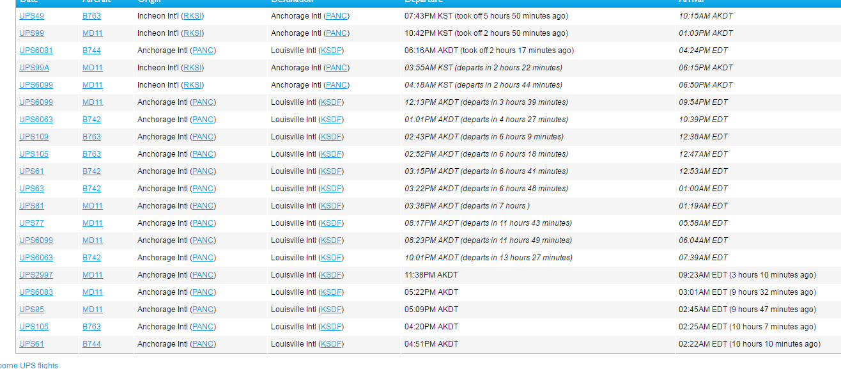
Task: Open PANC origin link in UPS109 row
Action: tap(203, 137)
